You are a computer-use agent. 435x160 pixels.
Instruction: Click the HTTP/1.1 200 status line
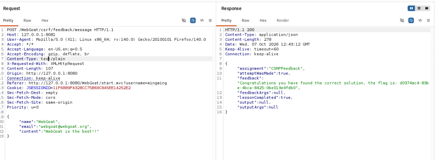click(x=240, y=30)
